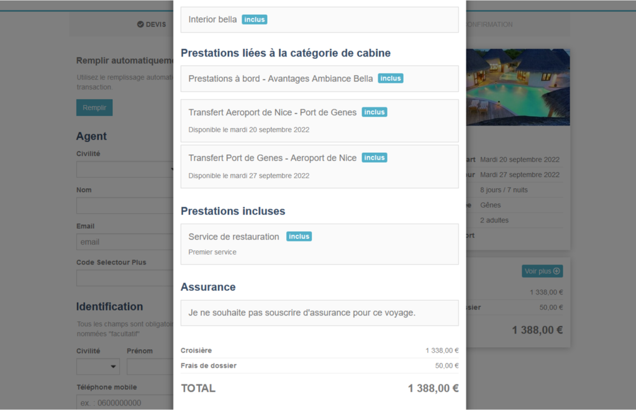Open the DEVIS step tab
The image size is (636, 410).
tap(152, 24)
